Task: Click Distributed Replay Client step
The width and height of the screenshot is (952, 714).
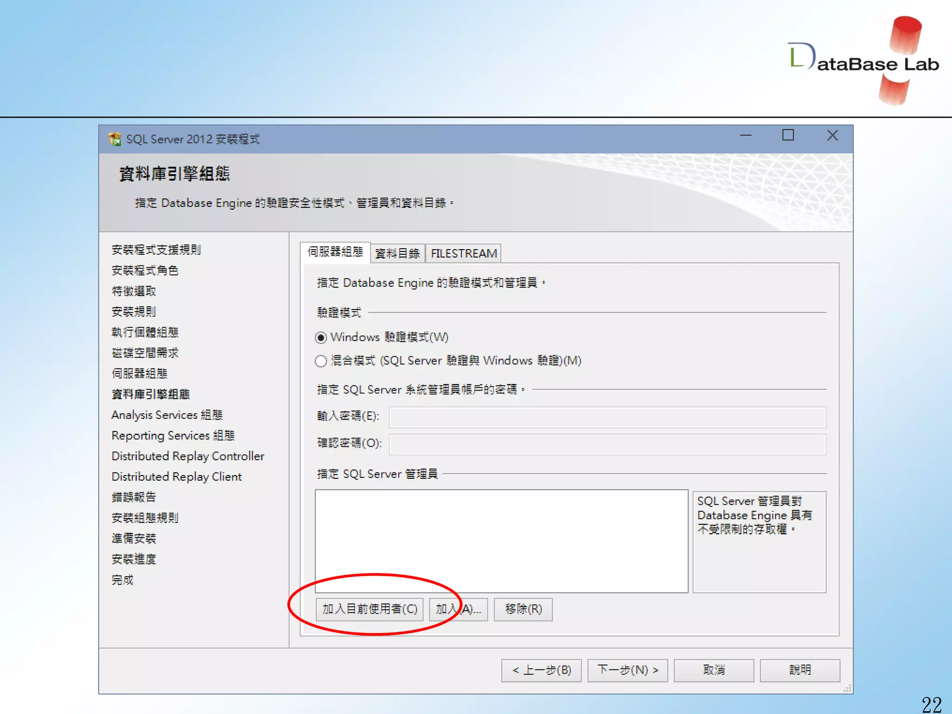Action: point(177,477)
